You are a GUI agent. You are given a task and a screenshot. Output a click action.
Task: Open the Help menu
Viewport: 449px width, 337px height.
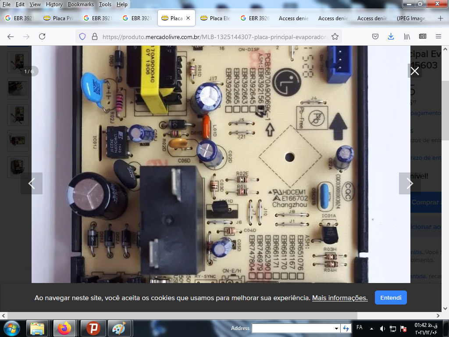[122, 4]
